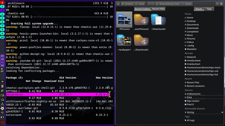Open the Gwenview start page home icon
Screen dimensions: 225x126
[118, 4]
